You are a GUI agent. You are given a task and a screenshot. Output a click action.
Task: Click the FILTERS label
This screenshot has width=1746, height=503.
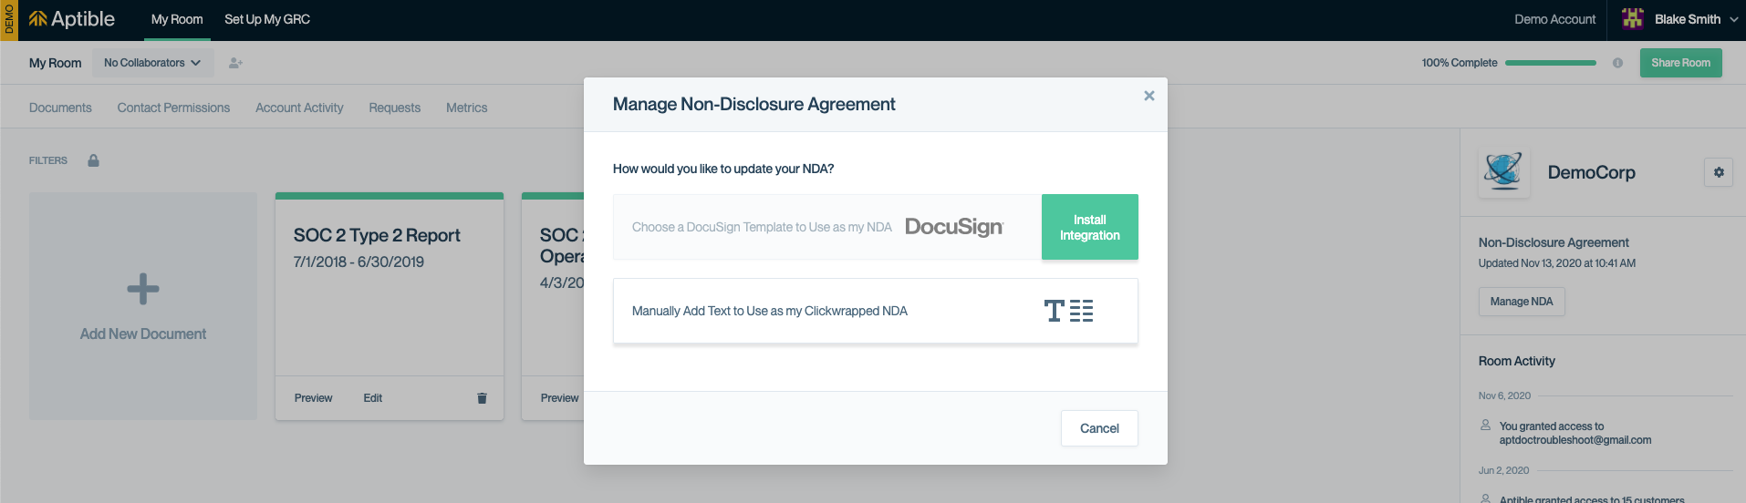[x=48, y=160]
